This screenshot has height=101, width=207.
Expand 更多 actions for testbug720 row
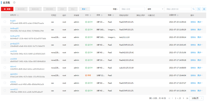point(200,37)
